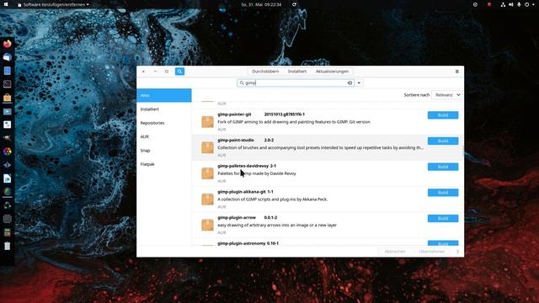This screenshot has width=539, height=303.
Task: Click Build for gimp-plugin-arrow
Action: (443, 219)
